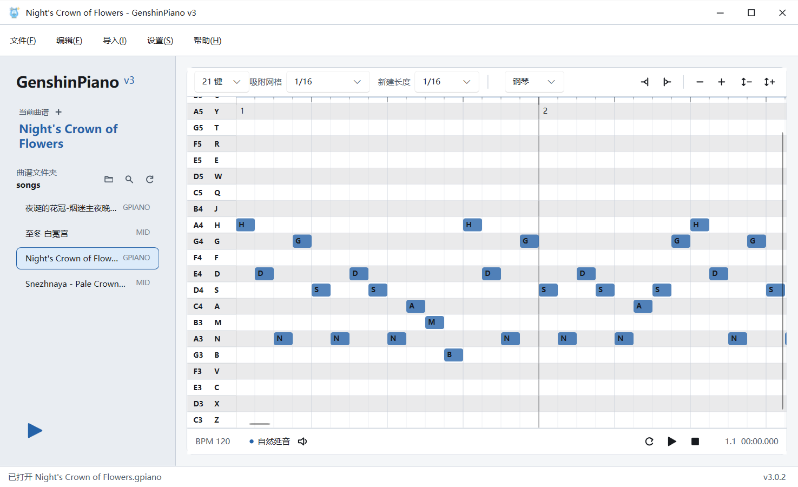Click the F4 F key row label
Image resolution: width=798 pixels, height=487 pixels.
click(212, 258)
